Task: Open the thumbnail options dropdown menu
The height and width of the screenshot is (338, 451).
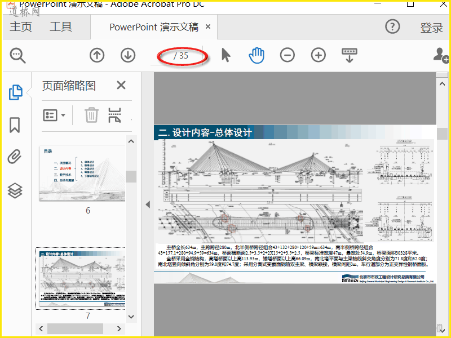Action: pos(54,115)
